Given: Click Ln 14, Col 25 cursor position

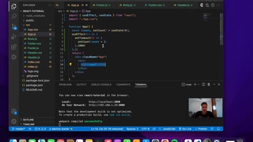Looking at the screenshot, I should click(x=107, y=129).
